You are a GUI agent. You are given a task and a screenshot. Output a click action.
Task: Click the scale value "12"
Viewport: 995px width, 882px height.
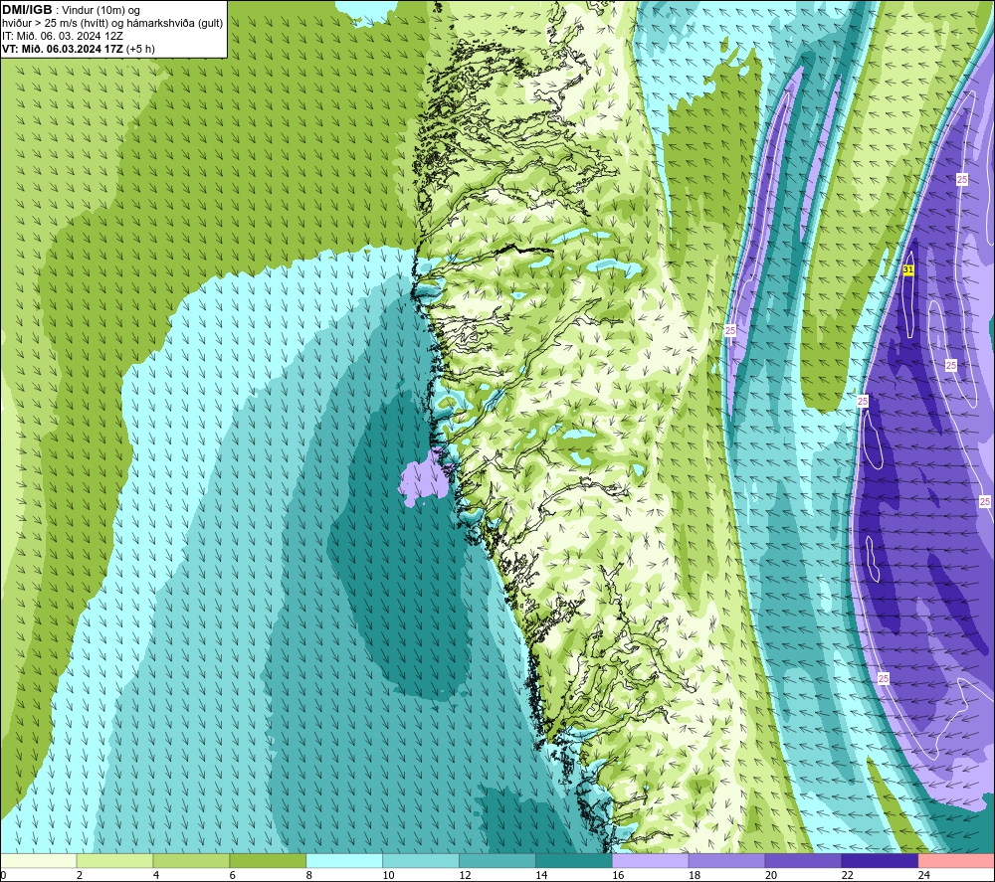465,875
